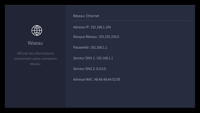200x113 pixels.
Task: Select the Passerelle gateway value 192.168.1.1
Action: click(x=98, y=47)
